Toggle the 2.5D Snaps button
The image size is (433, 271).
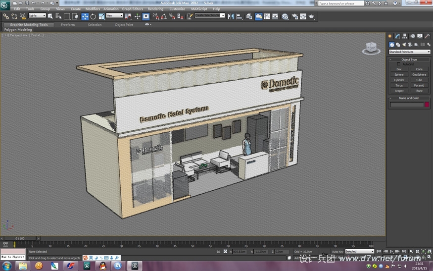(x=156, y=16)
